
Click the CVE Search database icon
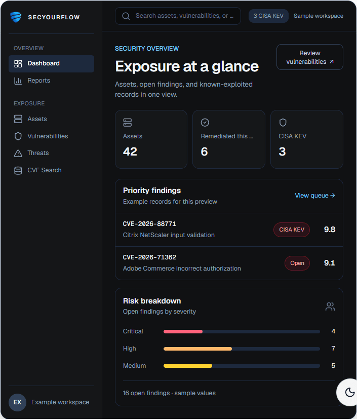pyautogui.click(x=18, y=170)
